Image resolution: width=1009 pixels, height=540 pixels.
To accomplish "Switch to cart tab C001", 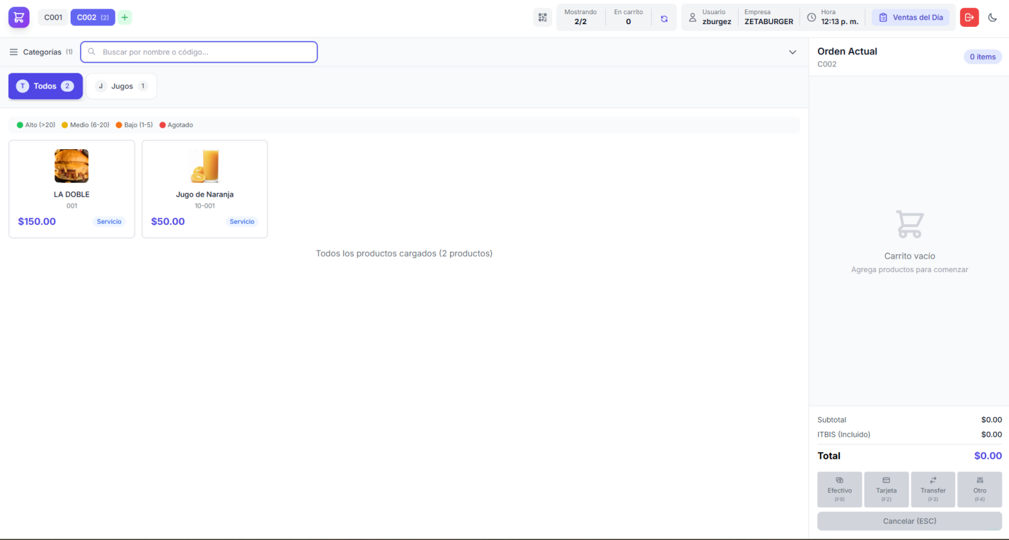I will [x=53, y=17].
